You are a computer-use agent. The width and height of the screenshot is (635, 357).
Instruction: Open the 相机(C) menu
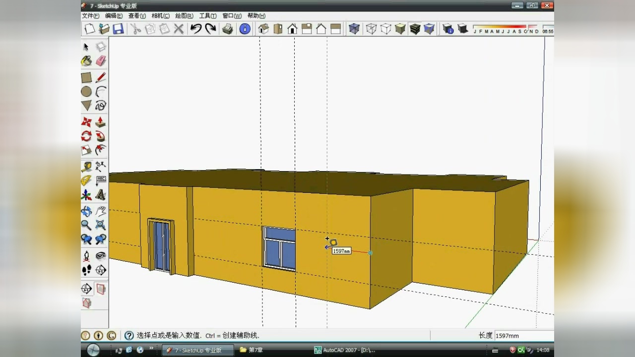[160, 16]
